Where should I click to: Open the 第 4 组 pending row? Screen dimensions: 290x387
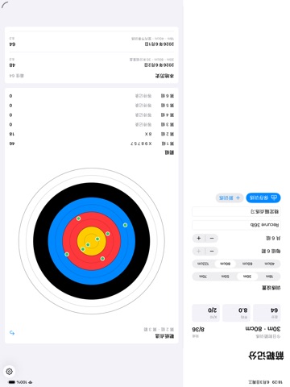(x=92, y=115)
